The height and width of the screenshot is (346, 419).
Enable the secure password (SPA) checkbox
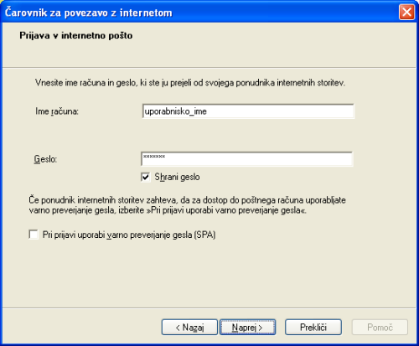pyautogui.click(x=34, y=235)
